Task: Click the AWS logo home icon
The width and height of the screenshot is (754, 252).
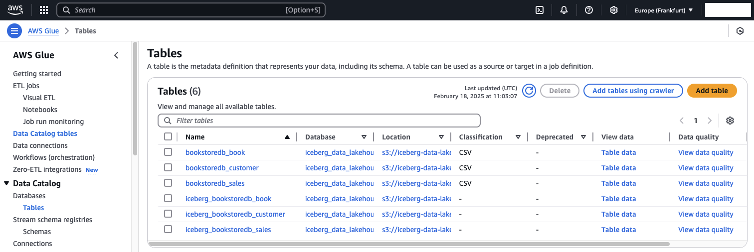Action: pos(15,10)
